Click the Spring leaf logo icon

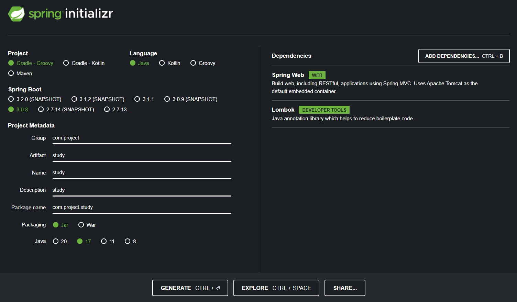[x=16, y=14]
